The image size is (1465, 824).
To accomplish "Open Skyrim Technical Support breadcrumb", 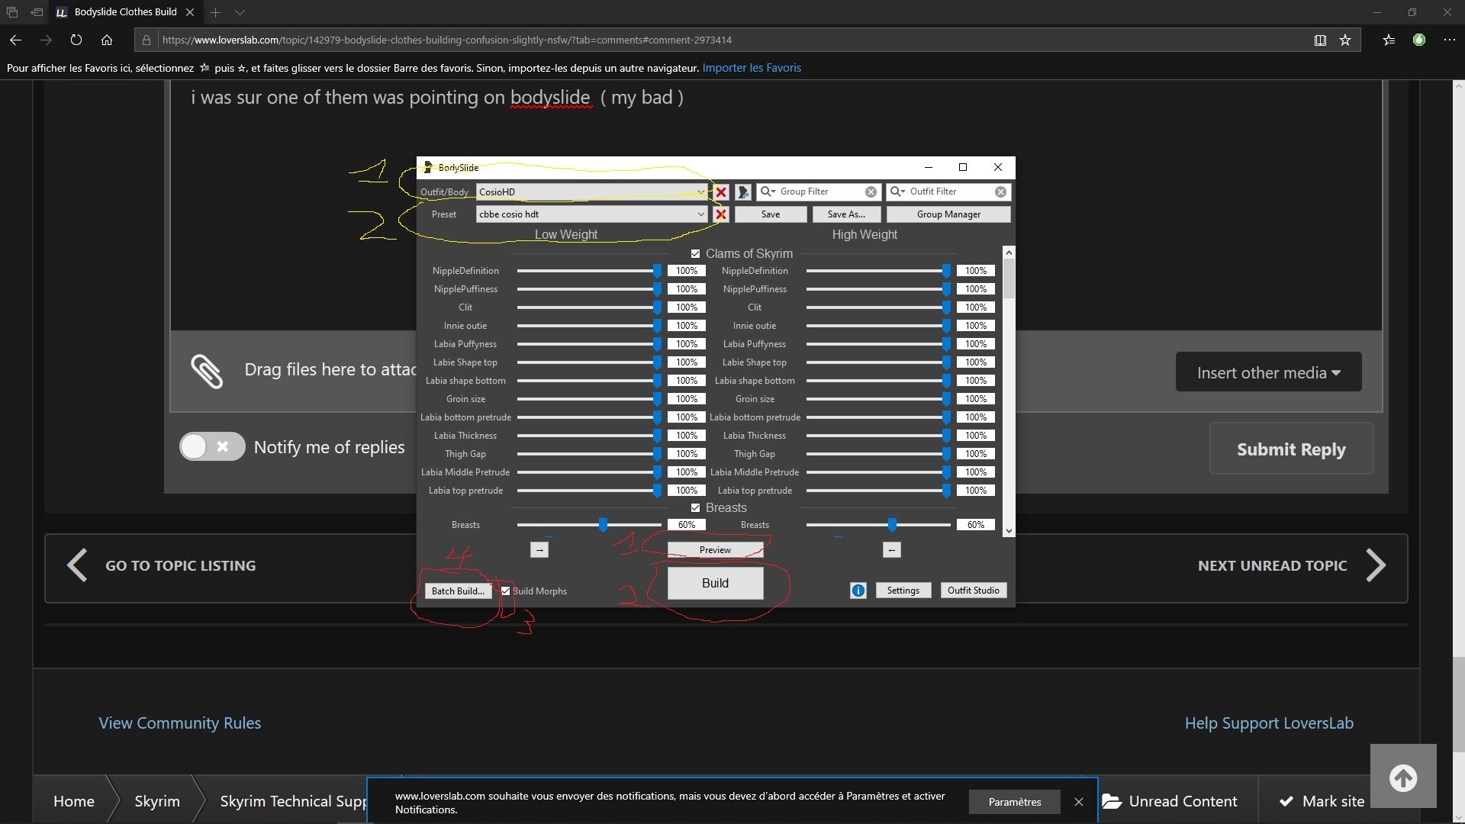I will [293, 801].
